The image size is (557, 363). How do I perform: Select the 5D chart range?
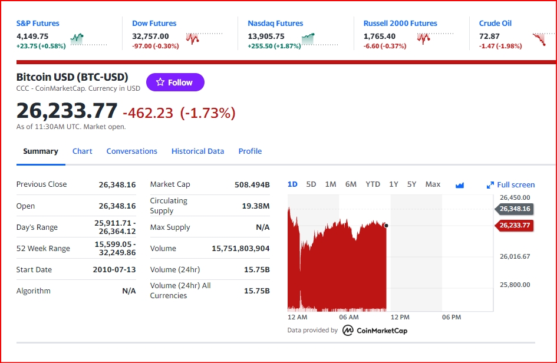(x=311, y=184)
